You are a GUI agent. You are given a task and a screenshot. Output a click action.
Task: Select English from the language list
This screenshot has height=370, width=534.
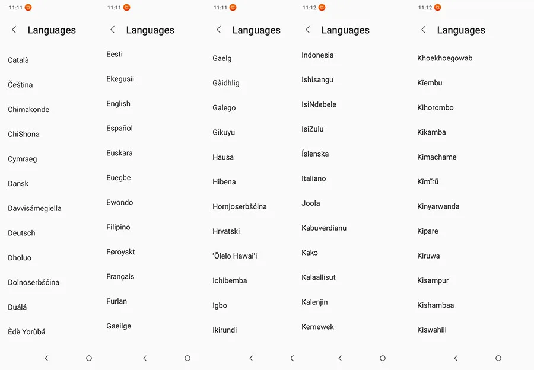pos(118,104)
